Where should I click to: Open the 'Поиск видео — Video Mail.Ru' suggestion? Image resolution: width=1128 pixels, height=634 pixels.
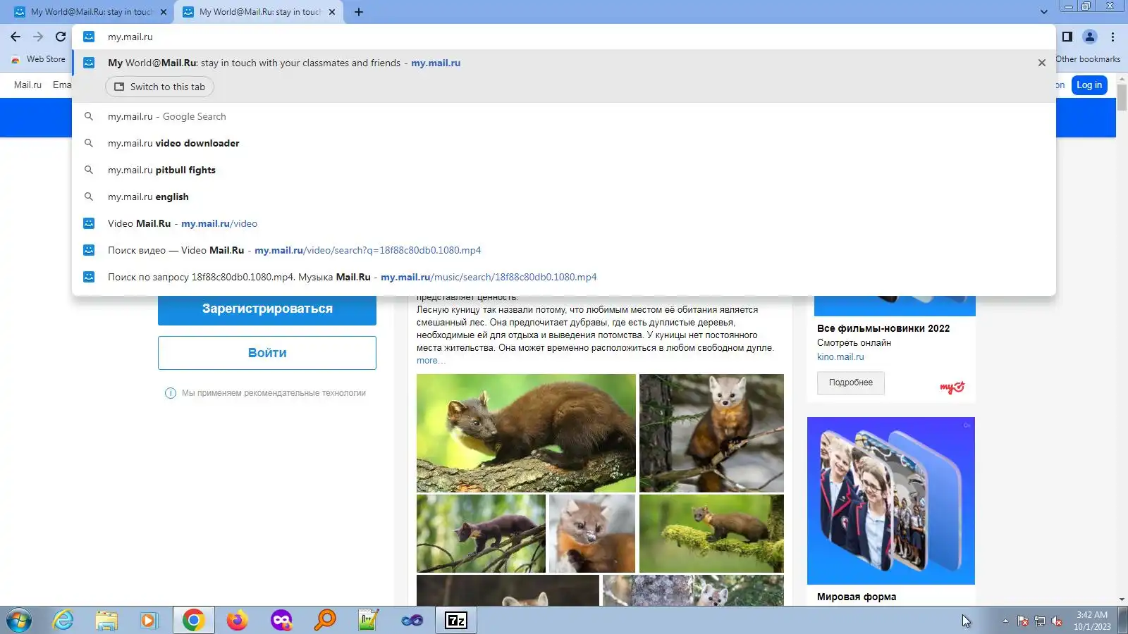coord(564,251)
